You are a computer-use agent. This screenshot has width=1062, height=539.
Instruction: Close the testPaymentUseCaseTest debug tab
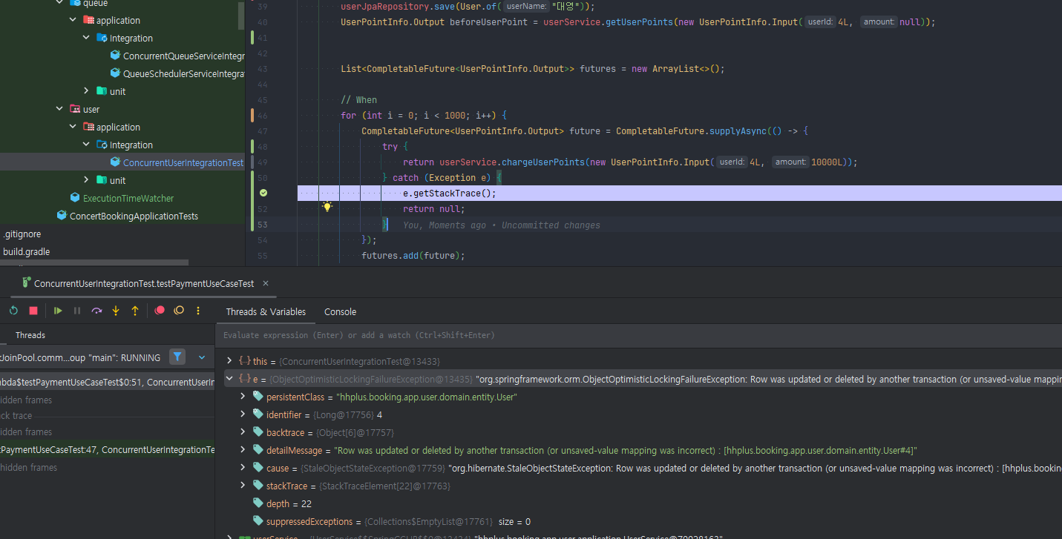click(266, 283)
